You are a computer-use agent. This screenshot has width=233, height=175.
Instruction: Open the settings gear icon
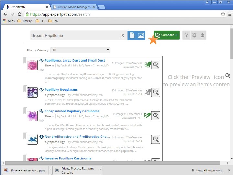[x=194, y=35]
